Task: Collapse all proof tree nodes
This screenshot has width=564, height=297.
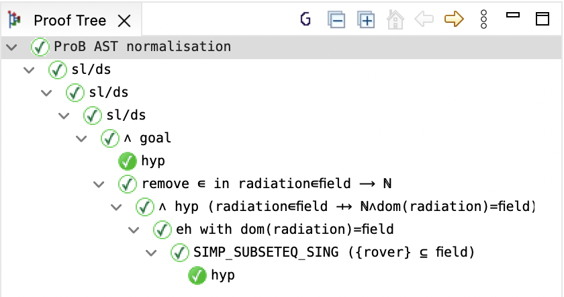Action: [336, 19]
